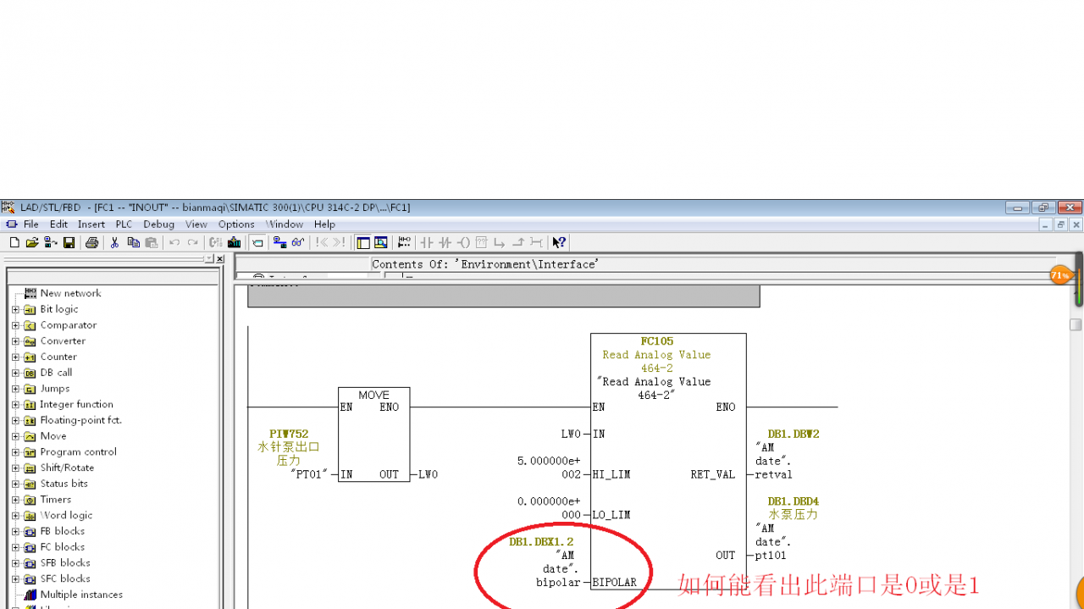Viewport: 1084px width, 609px height.
Task: Save the block with the floppy icon
Action: pos(69,242)
